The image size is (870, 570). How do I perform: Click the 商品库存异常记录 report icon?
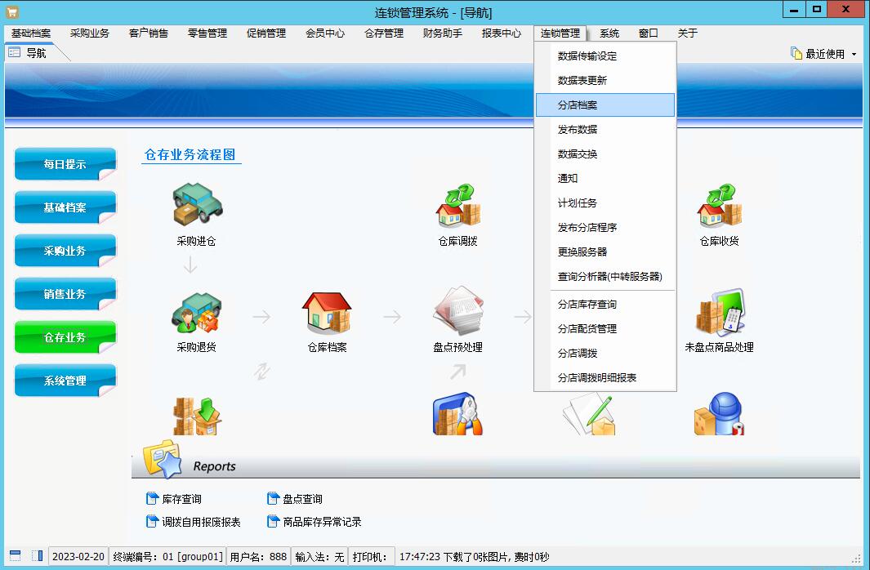[273, 521]
